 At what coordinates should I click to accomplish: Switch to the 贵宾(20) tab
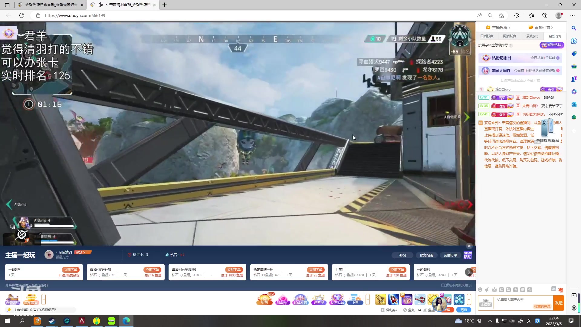[x=532, y=36]
